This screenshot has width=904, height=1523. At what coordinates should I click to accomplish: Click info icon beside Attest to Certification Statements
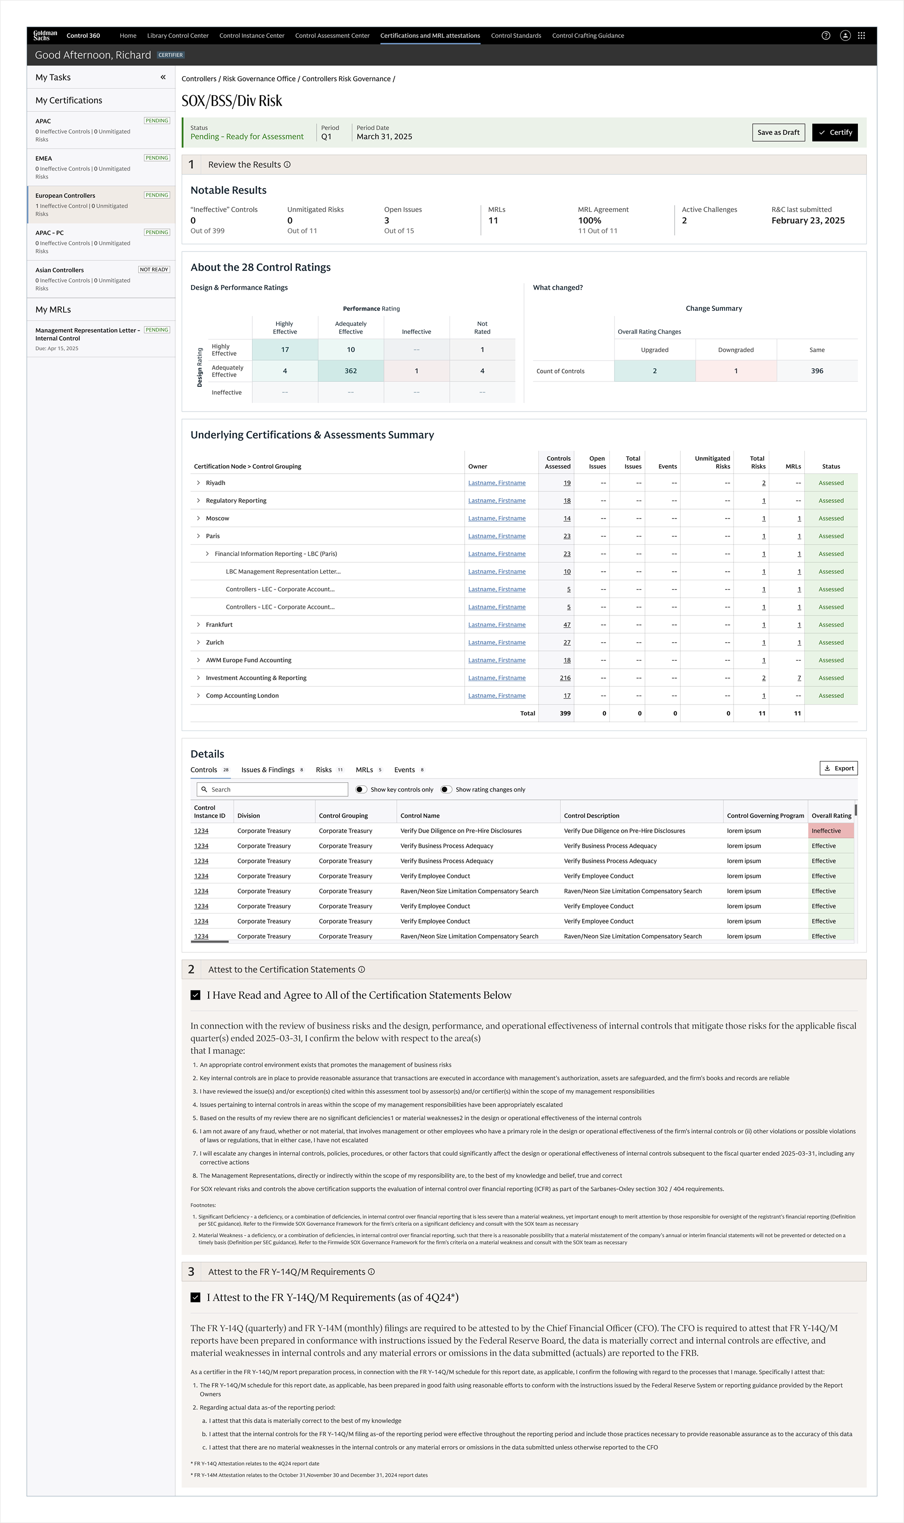pyautogui.click(x=361, y=969)
